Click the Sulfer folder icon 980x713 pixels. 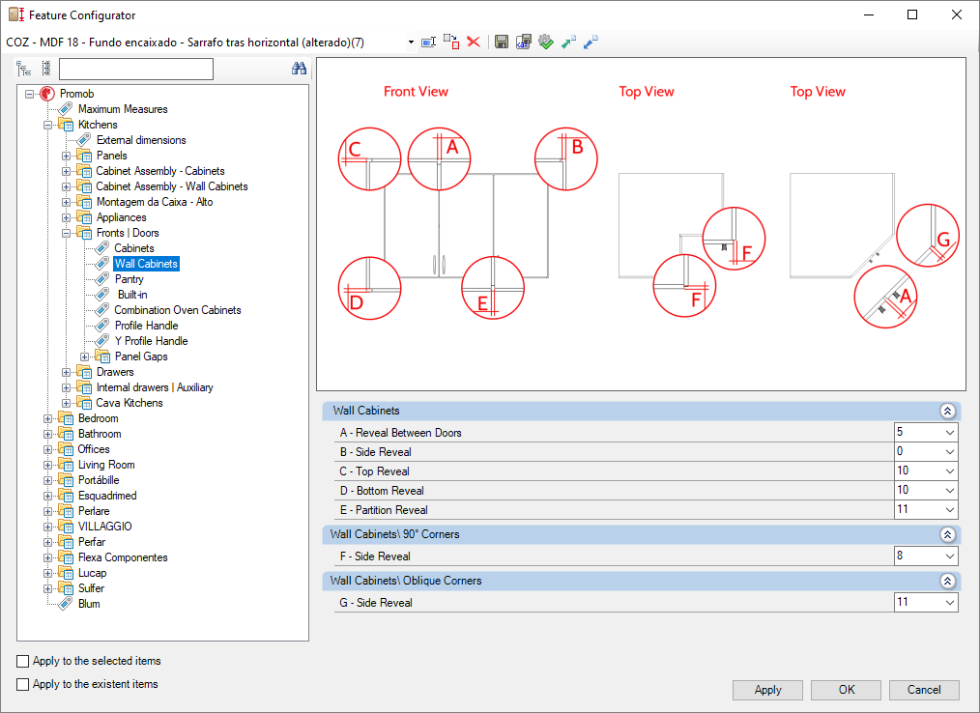[x=66, y=588]
